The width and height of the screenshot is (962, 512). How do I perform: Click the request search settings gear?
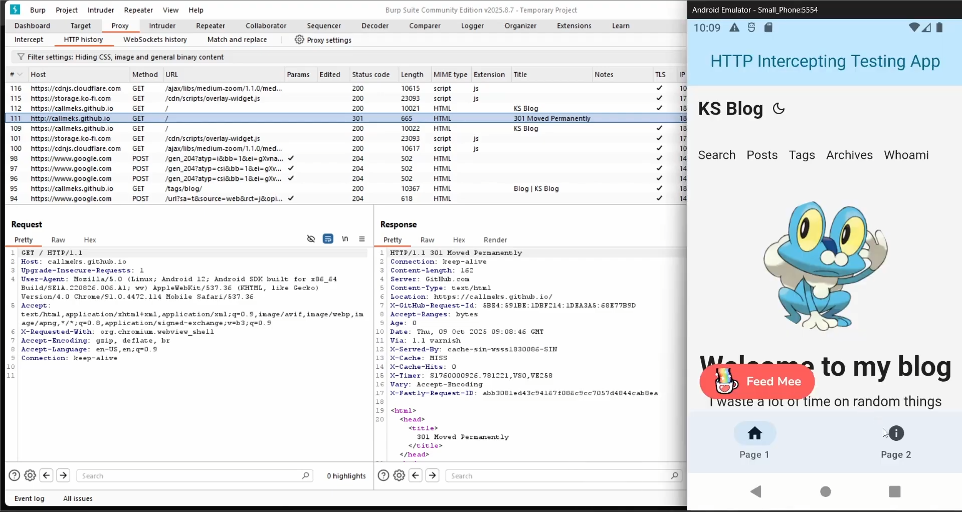(30, 475)
